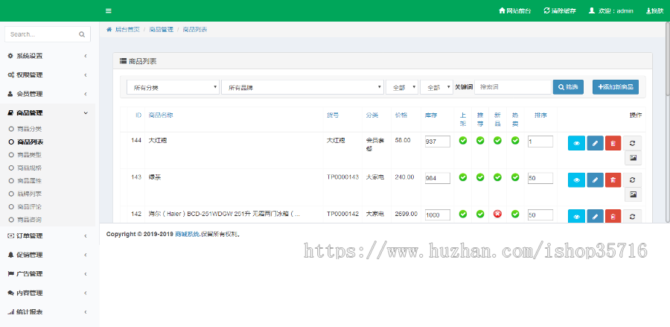Click the 筛选 filter button

pyautogui.click(x=567, y=87)
